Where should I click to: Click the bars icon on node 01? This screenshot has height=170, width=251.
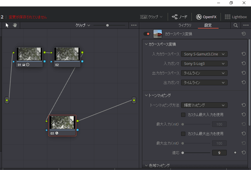click(x=24, y=65)
